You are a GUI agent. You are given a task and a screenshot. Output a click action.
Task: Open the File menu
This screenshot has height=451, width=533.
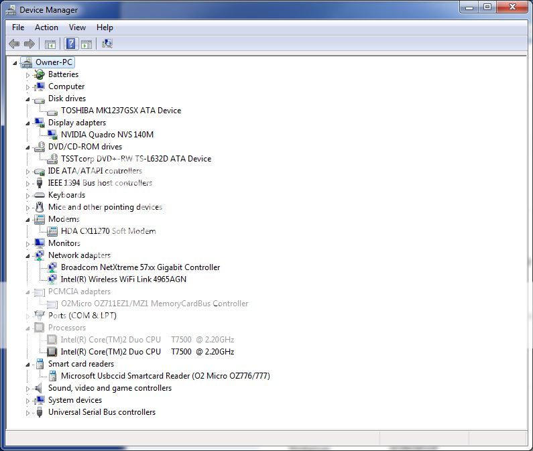pyautogui.click(x=18, y=27)
